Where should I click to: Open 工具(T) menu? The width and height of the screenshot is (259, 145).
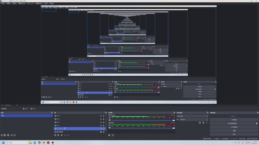coord(46,4)
